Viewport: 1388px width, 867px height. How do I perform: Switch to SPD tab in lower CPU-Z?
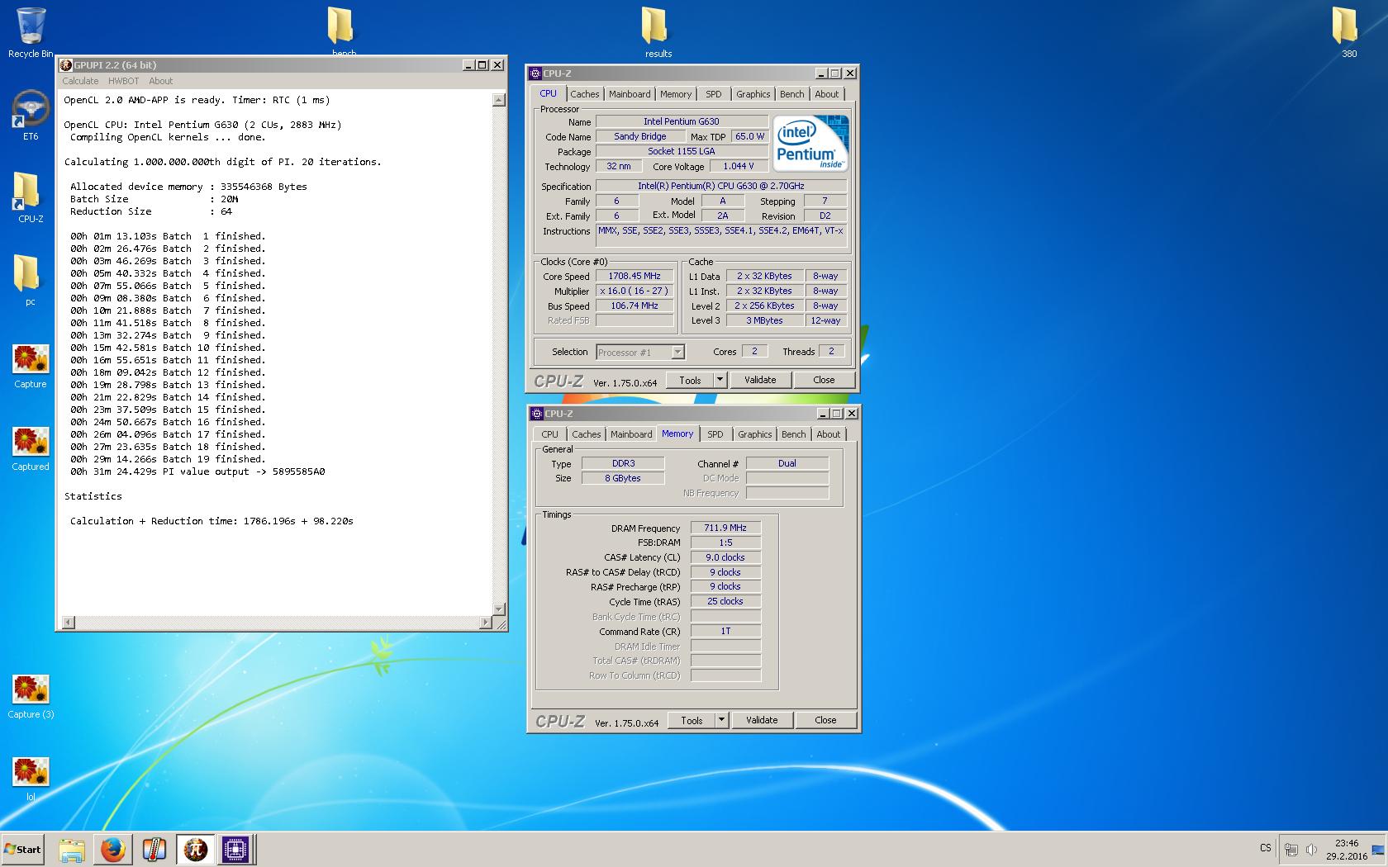(x=715, y=434)
